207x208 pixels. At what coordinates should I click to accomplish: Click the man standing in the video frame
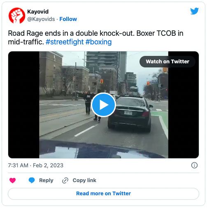click(x=88, y=102)
